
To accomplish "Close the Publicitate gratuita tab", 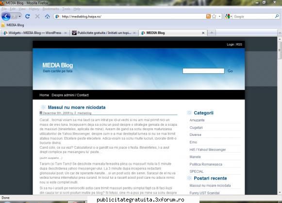I will tap(134, 33).
